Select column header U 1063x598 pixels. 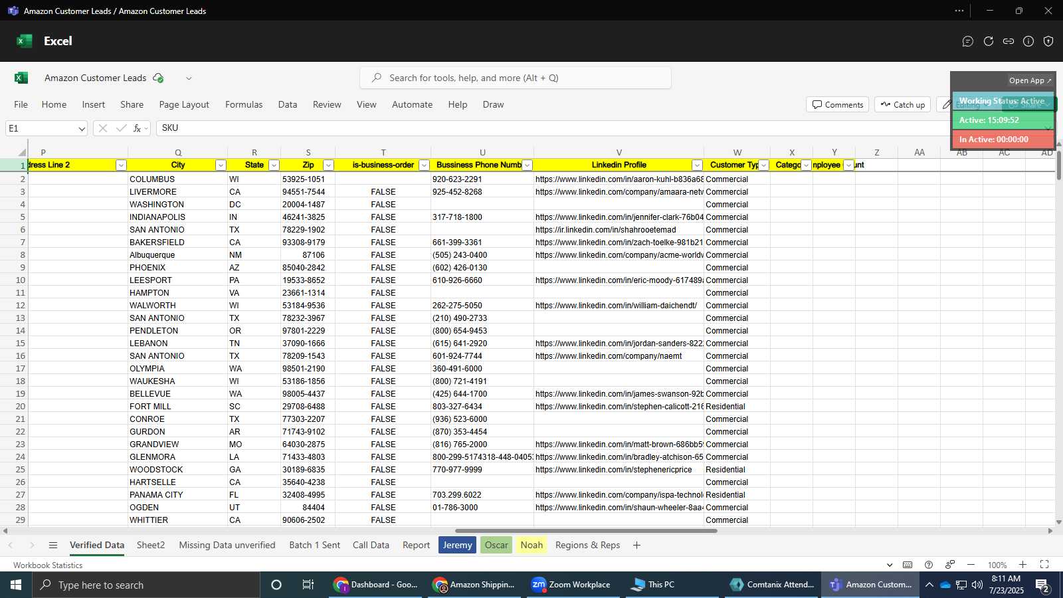[x=482, y=152]
